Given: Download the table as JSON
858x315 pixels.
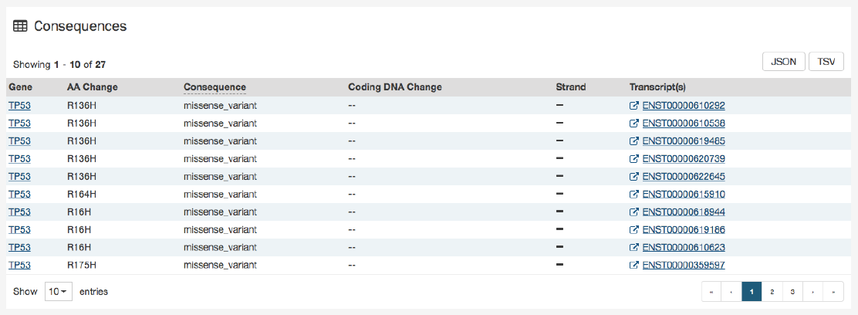Looking at the screenshot, I should coord(784,62).
